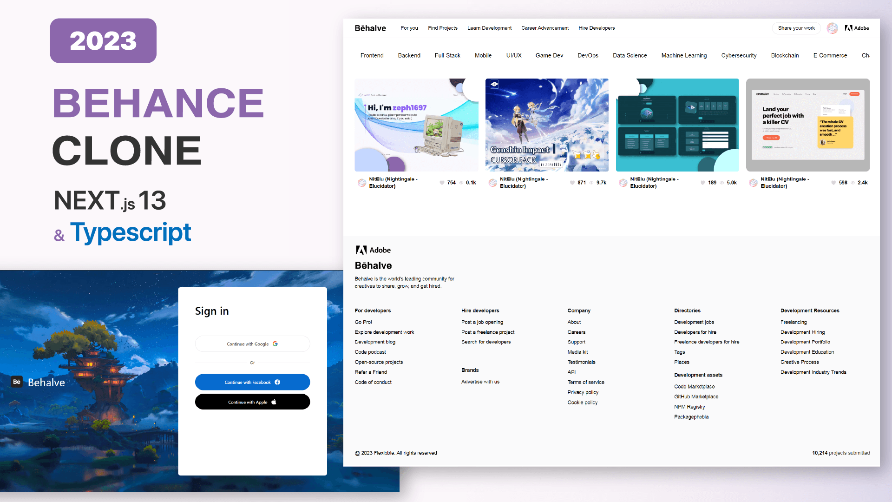Screen dimensions: 892x502
Task: Open the Cookie policy link
Action: tap(583, 403)
